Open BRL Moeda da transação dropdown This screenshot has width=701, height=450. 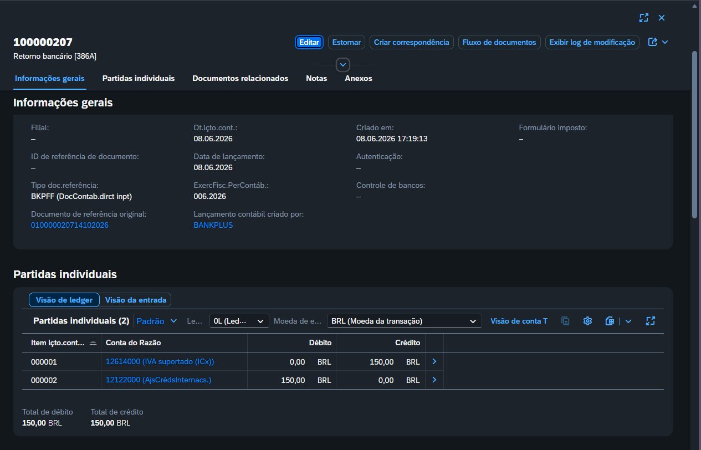click(x=405, y=321)
